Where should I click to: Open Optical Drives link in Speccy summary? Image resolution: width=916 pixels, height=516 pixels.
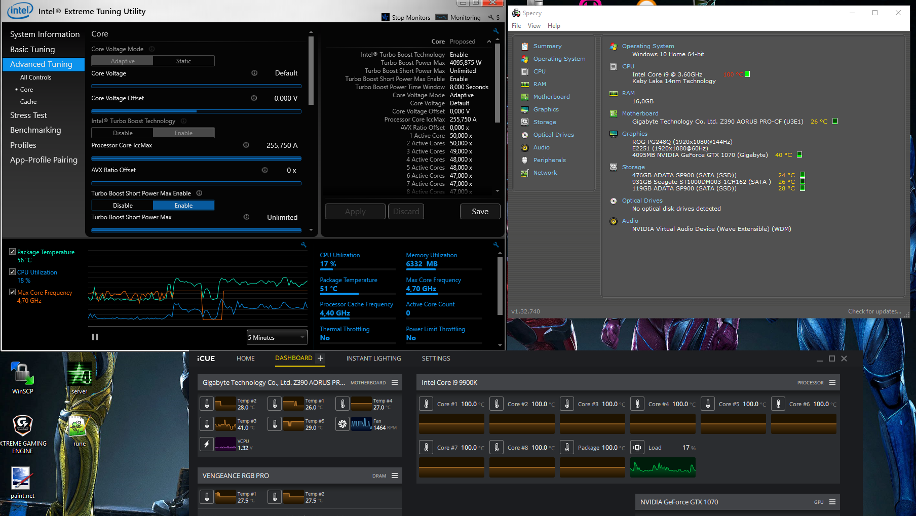pos(642,201)
